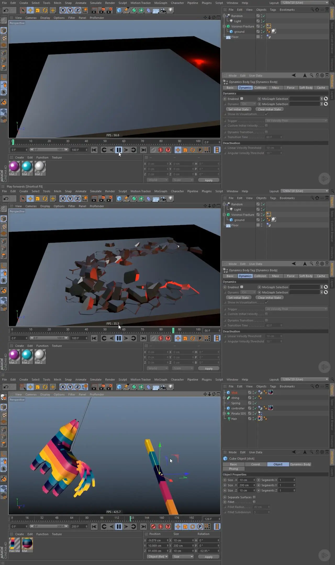Screen dimensions: 335x565
Task: Open Simulate menu in the unbroken ground window
Action: point(96,3)
